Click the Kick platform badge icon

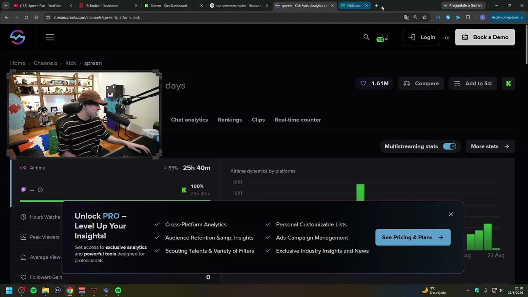(x=508, y=83)
